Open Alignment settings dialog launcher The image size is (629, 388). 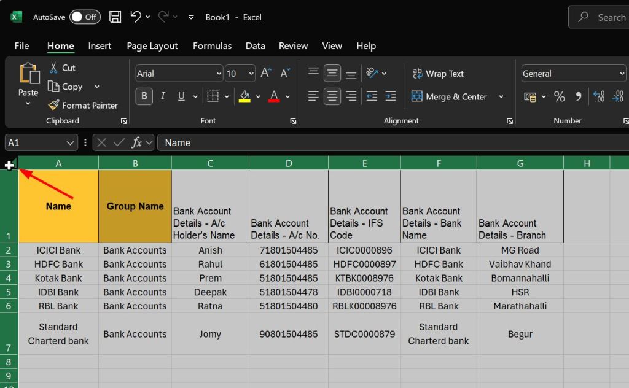pos(509,121)
